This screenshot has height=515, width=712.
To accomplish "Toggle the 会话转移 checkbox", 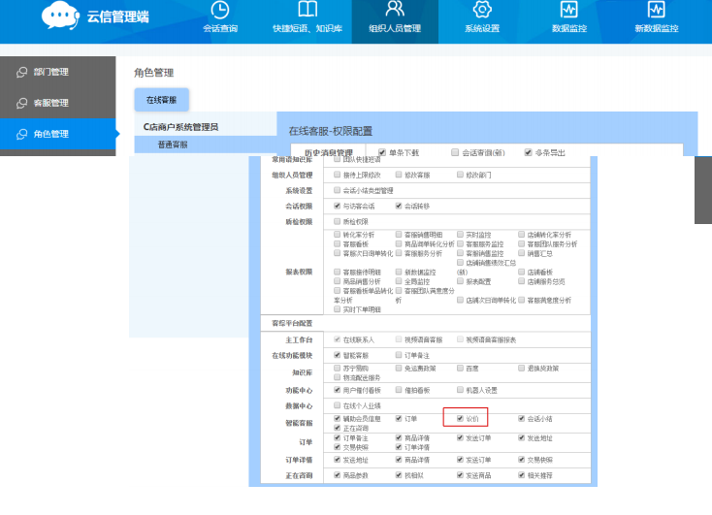I will tap(399, 206).
